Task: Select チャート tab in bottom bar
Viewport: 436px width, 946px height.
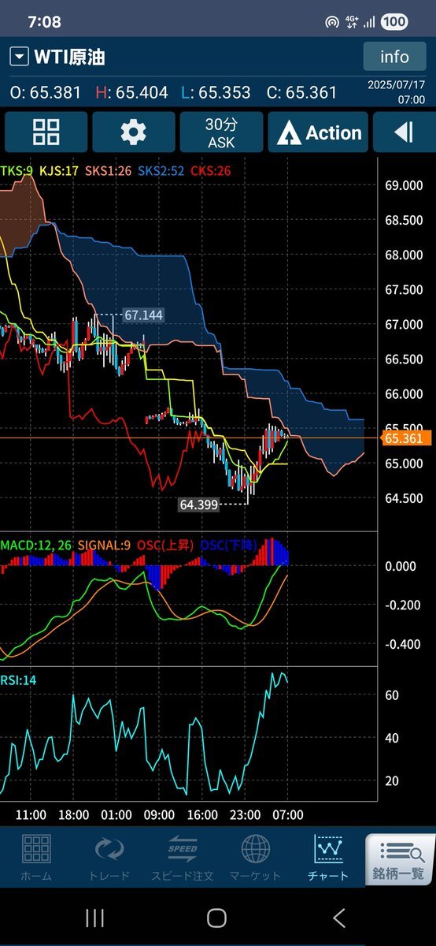Action: 329,858
